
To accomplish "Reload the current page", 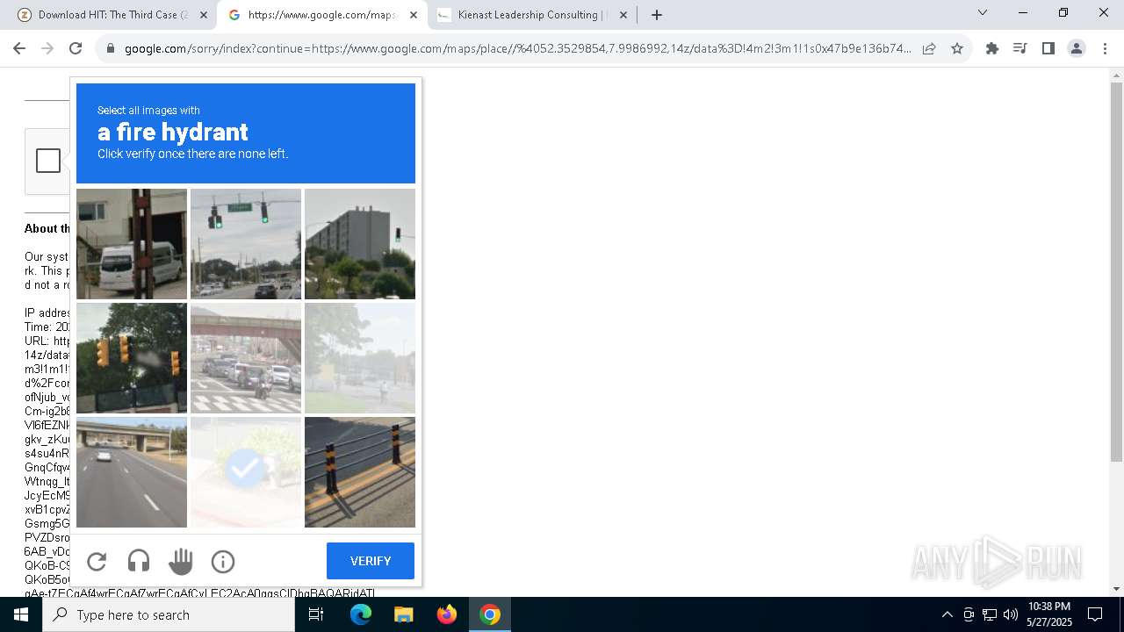I will [76, 48].
